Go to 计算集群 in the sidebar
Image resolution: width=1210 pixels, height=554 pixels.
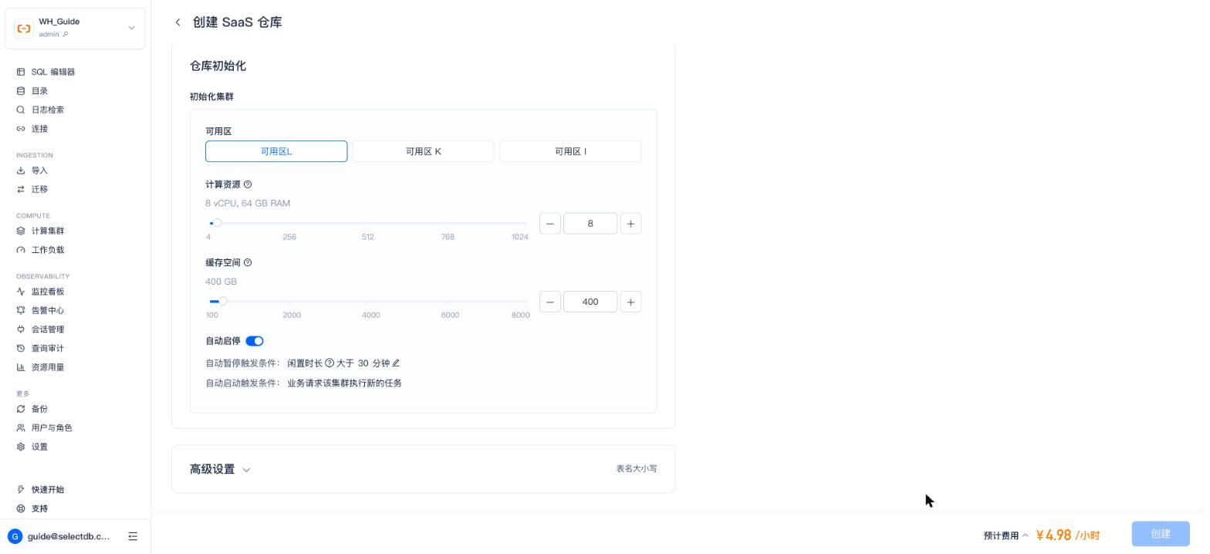click(48, 231)
